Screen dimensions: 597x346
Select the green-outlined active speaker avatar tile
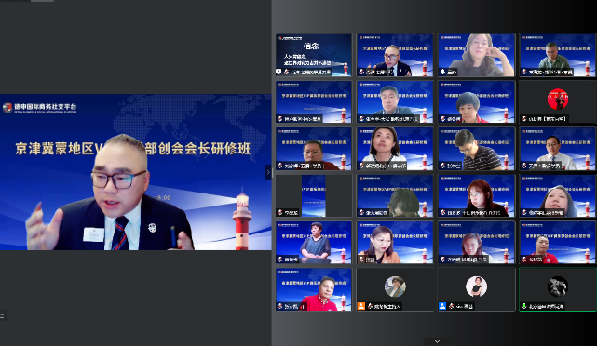coord(558,289)
